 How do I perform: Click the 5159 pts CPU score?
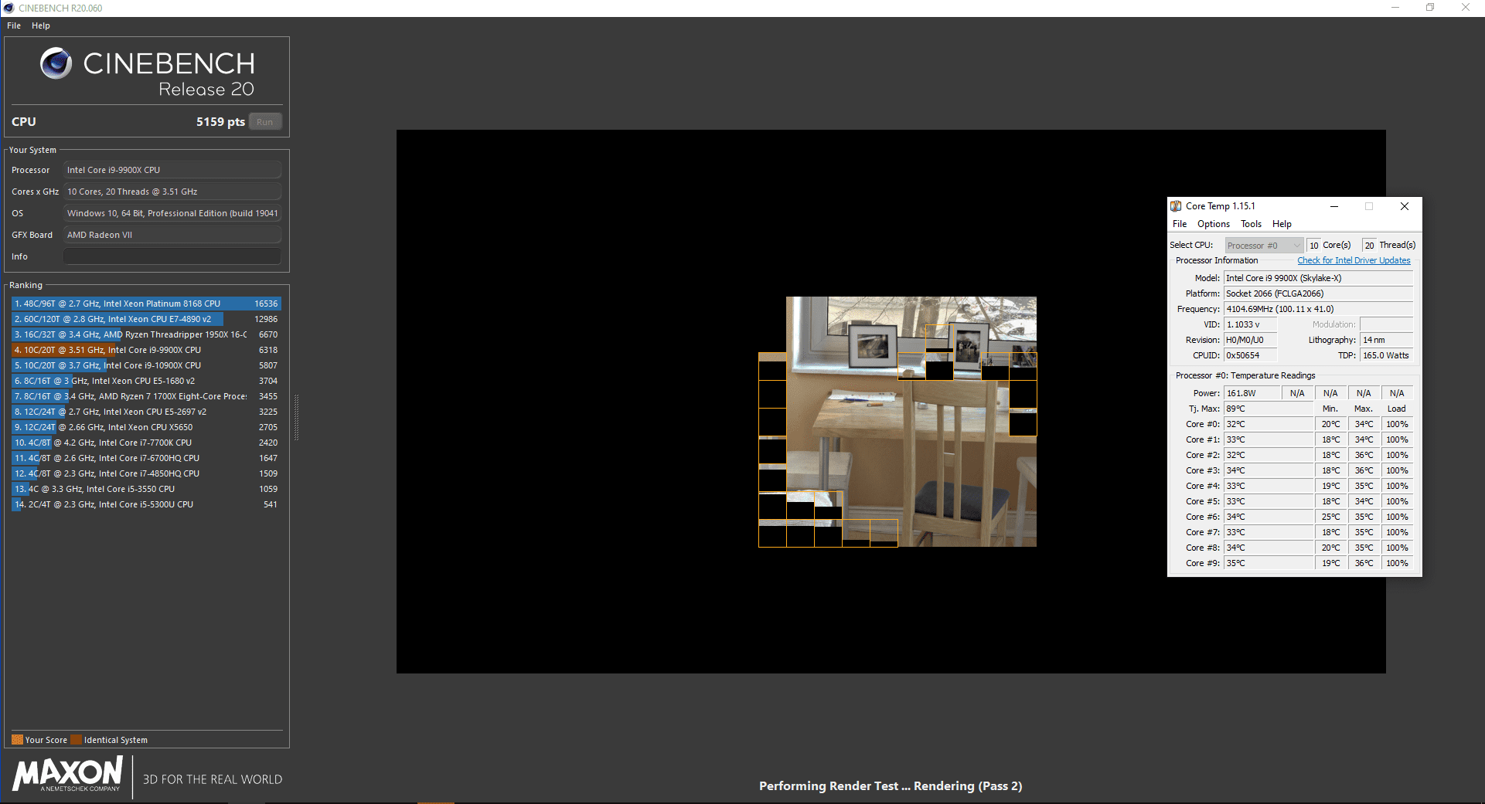220,122
